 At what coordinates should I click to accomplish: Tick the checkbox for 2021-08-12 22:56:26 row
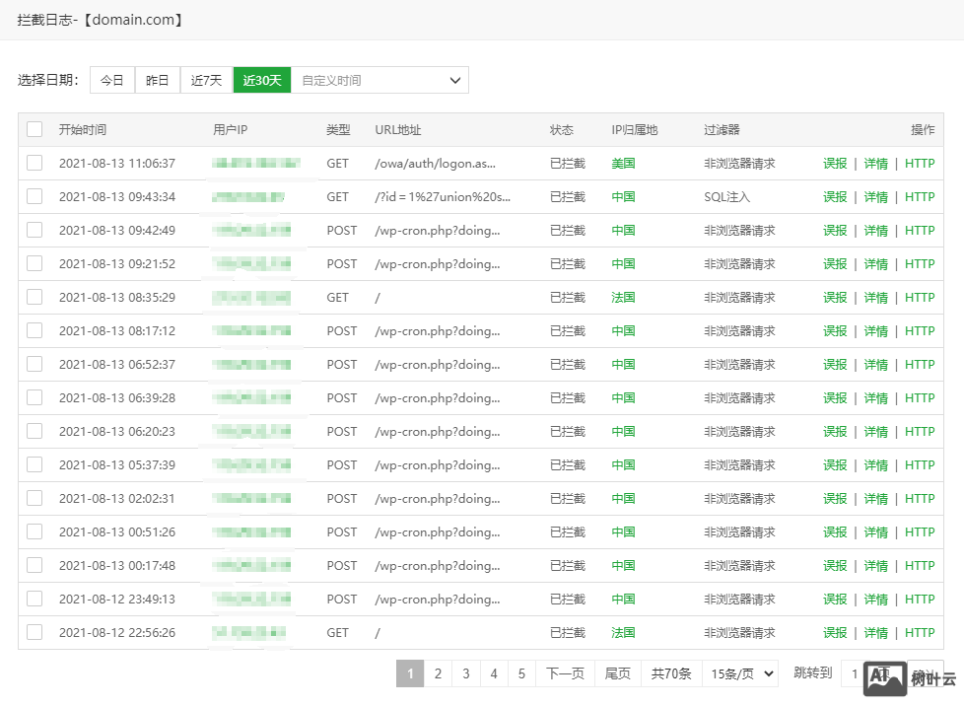coord(34,632)
